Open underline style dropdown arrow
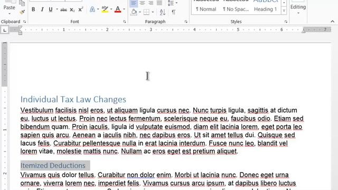This screenshot has height=190, width=338. pos(57,9)
